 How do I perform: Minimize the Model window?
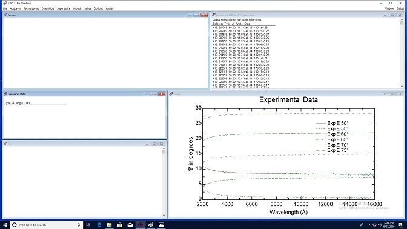click(190, 15)
